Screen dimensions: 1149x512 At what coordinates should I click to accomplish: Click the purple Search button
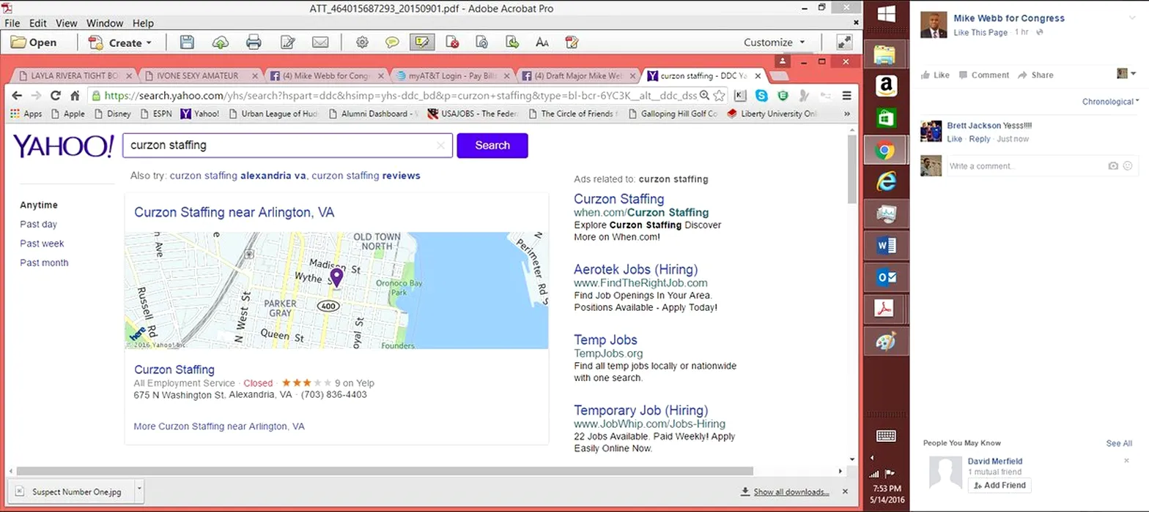492,145
